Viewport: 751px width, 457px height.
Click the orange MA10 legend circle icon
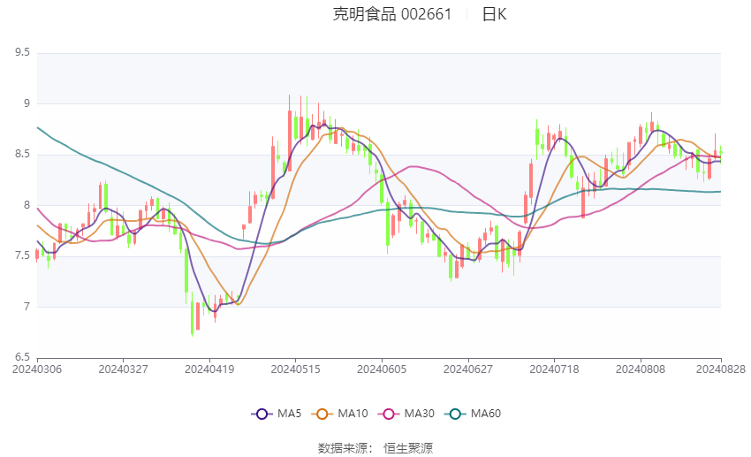coord(322,414)
